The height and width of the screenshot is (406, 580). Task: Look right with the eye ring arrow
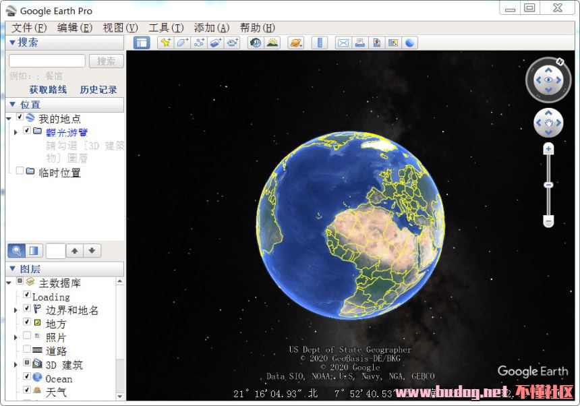point(558,80)
